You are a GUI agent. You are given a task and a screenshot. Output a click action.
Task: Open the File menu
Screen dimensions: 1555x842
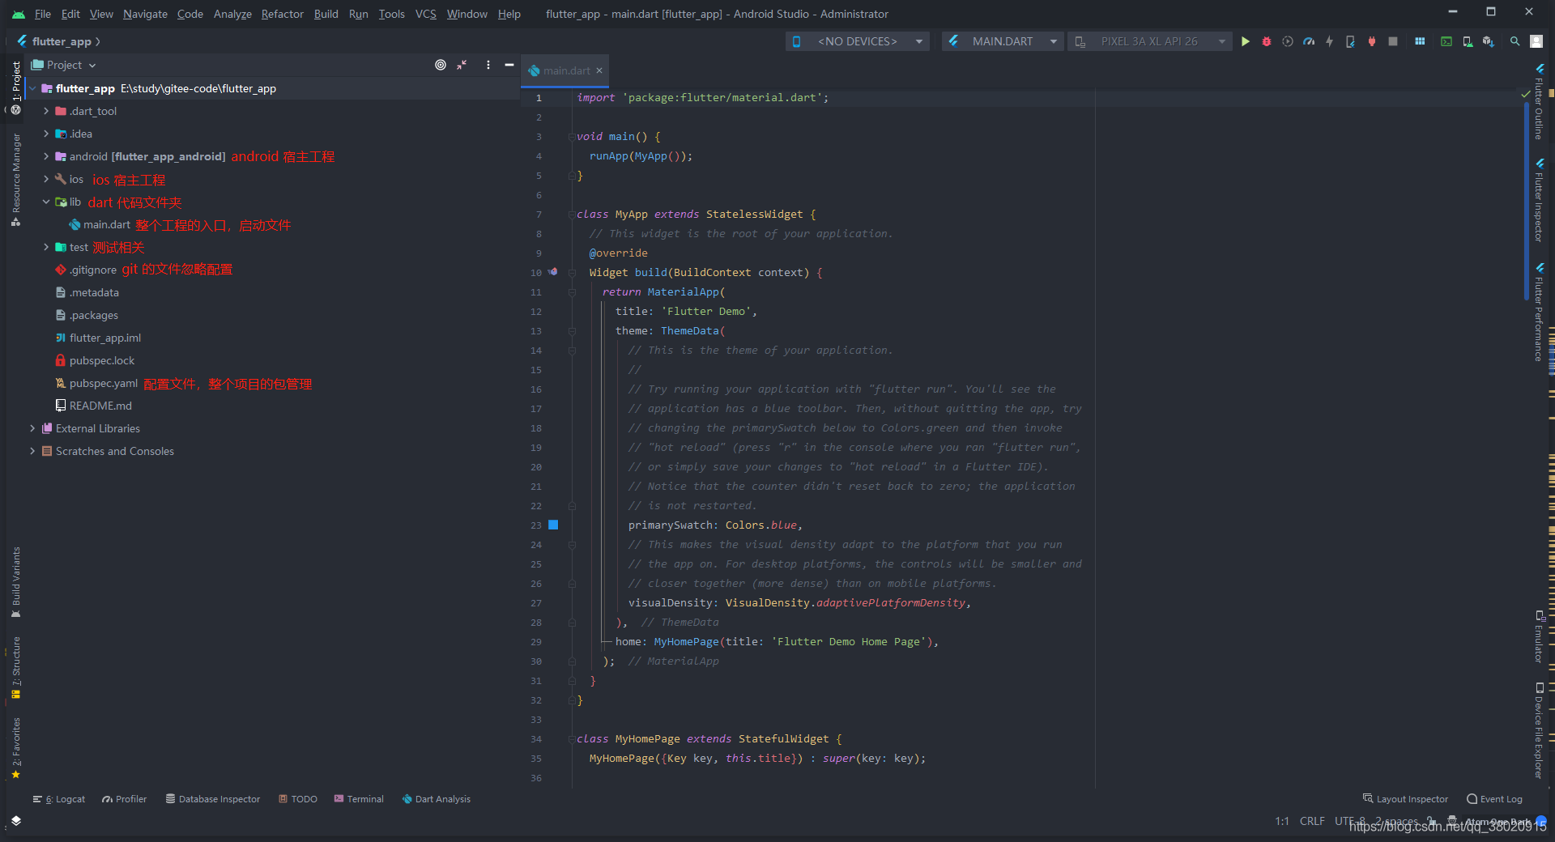click(43, 14)
